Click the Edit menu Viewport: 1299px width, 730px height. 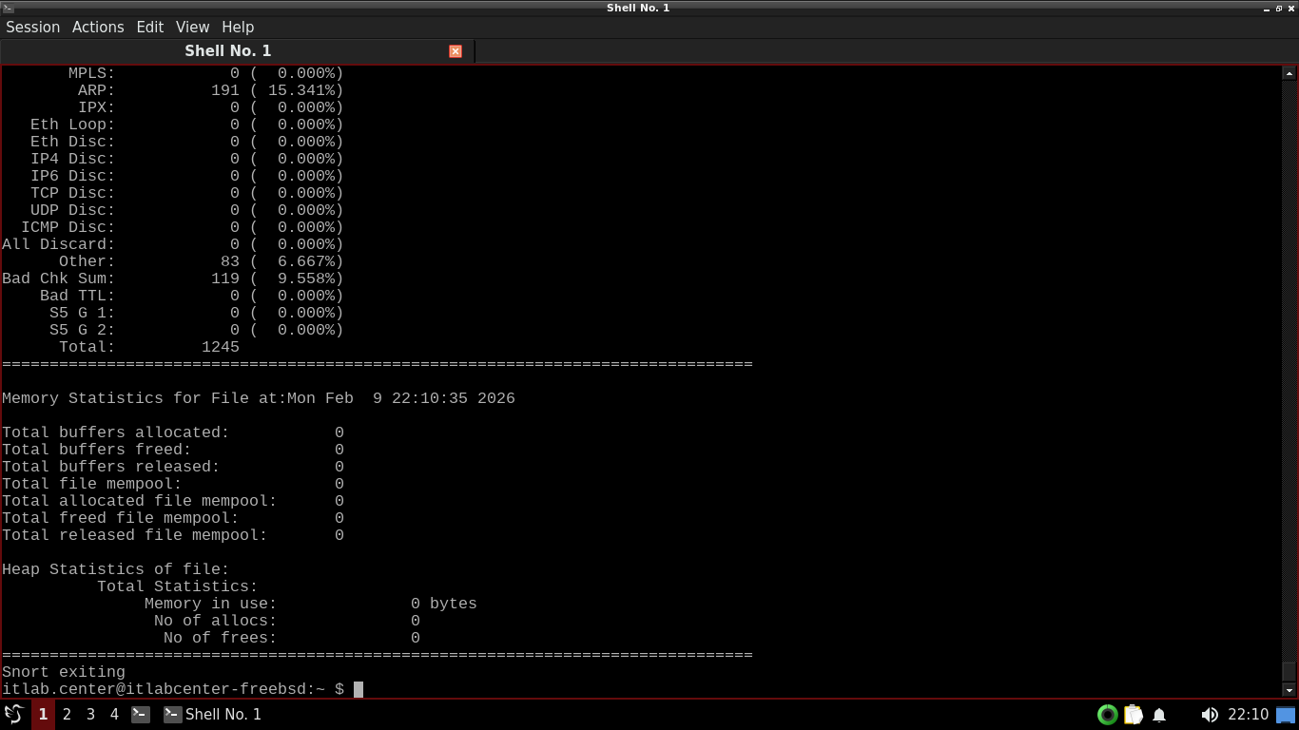point(149,27)
